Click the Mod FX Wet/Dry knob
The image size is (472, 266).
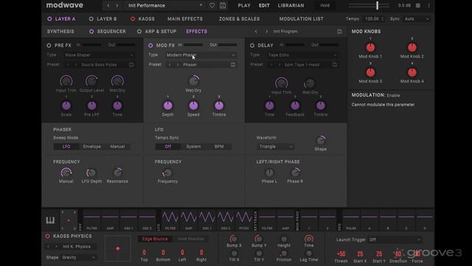pyautogui.click(x=193, y=81)
